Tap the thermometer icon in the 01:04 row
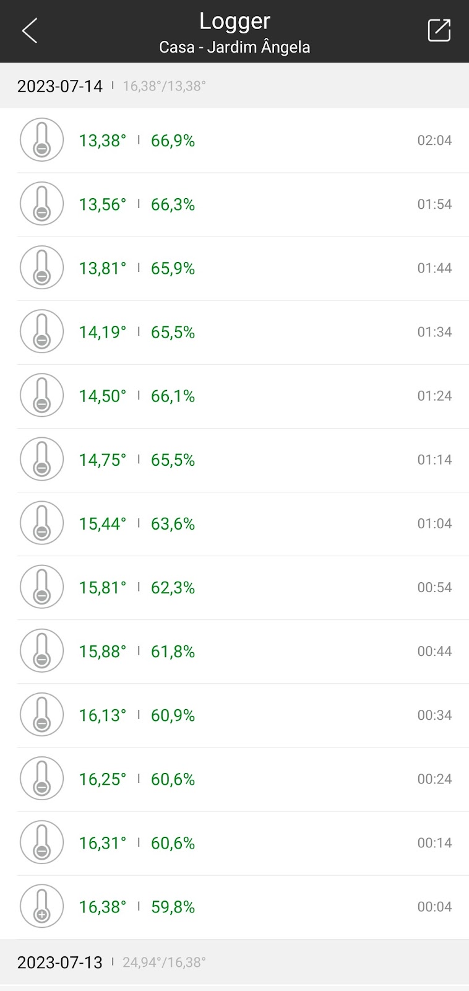This screenshot has width=469, height=991. click(x=42, y=523)
